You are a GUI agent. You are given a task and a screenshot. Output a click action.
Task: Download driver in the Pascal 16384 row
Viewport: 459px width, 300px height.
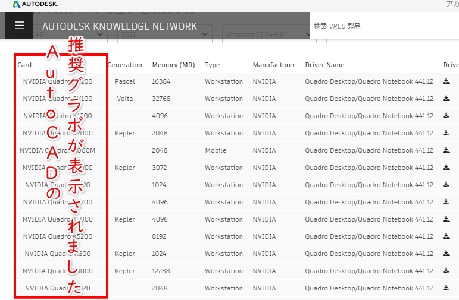[446, 81]
